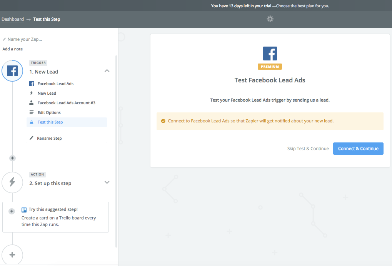392x266 pixels.
Task: Click the ACTION label tag
Action: (37, 174)
